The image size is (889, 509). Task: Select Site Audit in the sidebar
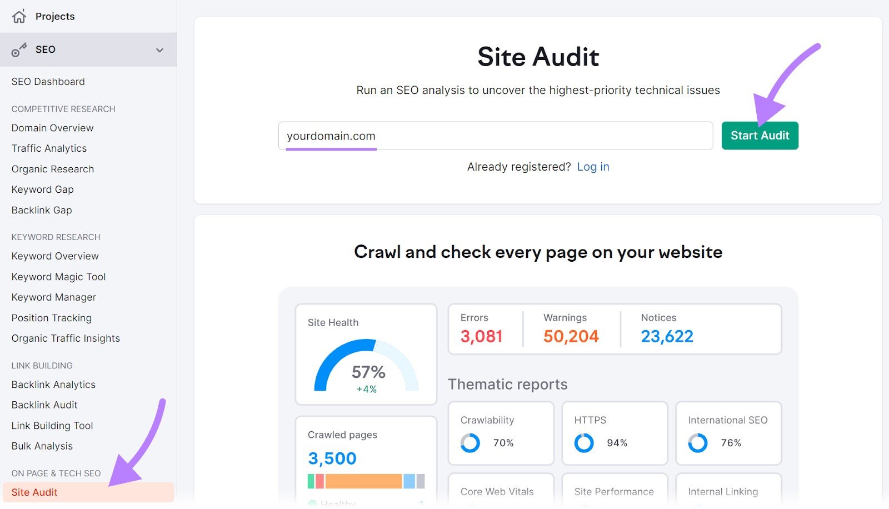click(x=34, y=492)
